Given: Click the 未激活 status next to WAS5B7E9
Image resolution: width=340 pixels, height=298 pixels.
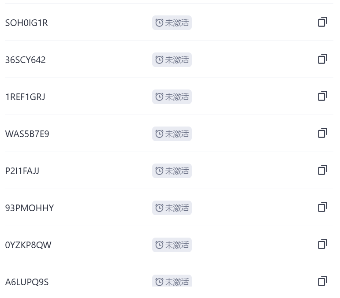Looking at the screenshot, I should [172, 134].
